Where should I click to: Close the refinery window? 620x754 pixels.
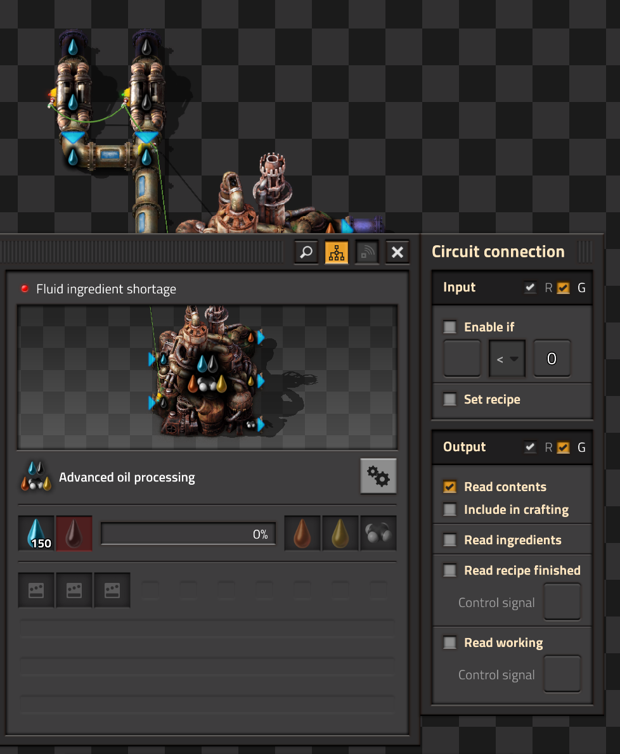[x=397, y=252]
